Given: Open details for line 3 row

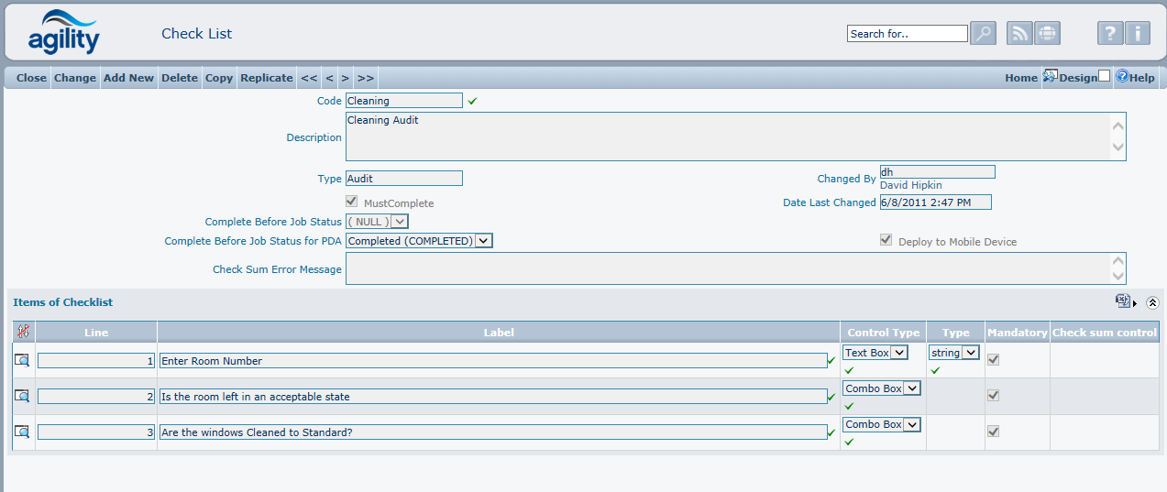Looking at the screenshot, I should (x=22, y=432).
